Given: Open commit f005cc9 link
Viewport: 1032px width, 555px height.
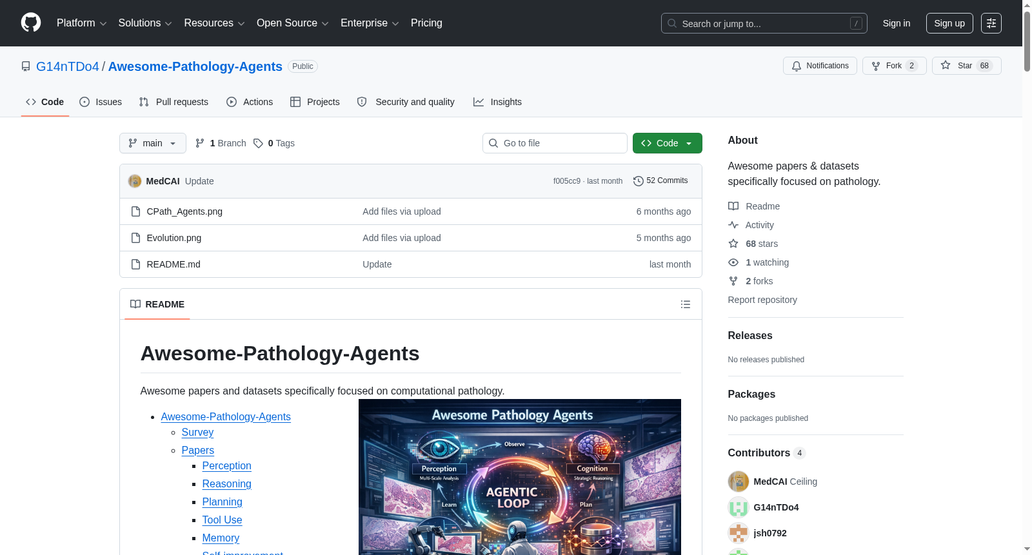Looking at the screenshot, I should 567,181.
